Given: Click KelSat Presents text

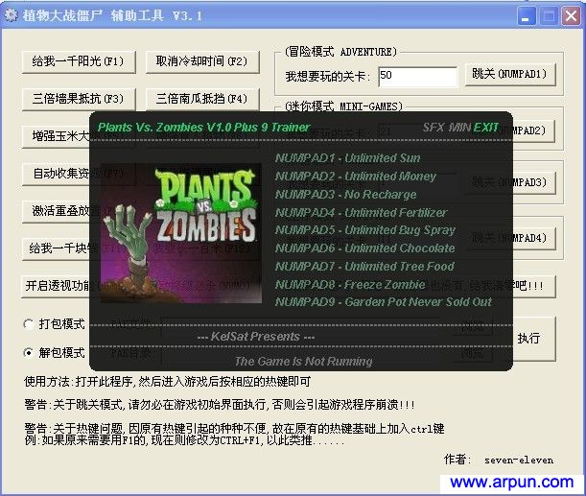Looking at the screenshot, I should click(256, 337).
